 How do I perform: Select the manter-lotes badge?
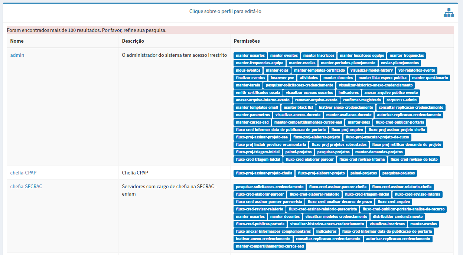pos(358,122)
